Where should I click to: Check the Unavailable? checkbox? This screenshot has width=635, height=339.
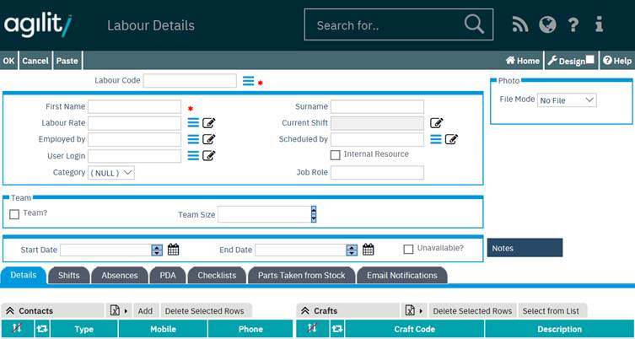pyautogui.click(x=408, y=250)
